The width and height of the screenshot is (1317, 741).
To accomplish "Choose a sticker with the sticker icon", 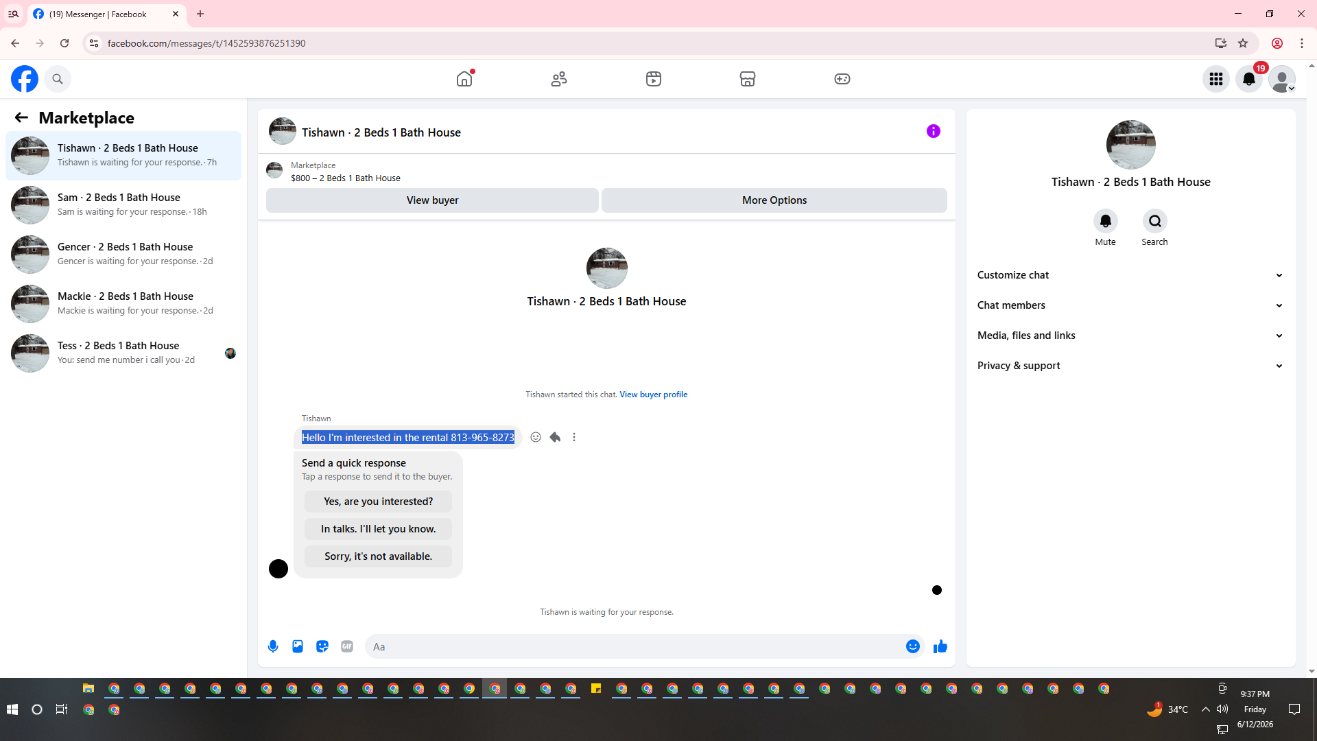I will coord(322,646).
